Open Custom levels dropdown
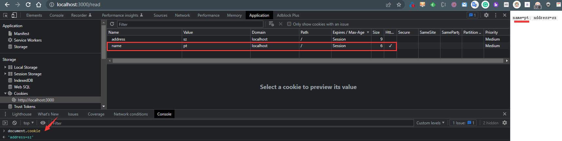 [x=430, y=123]
